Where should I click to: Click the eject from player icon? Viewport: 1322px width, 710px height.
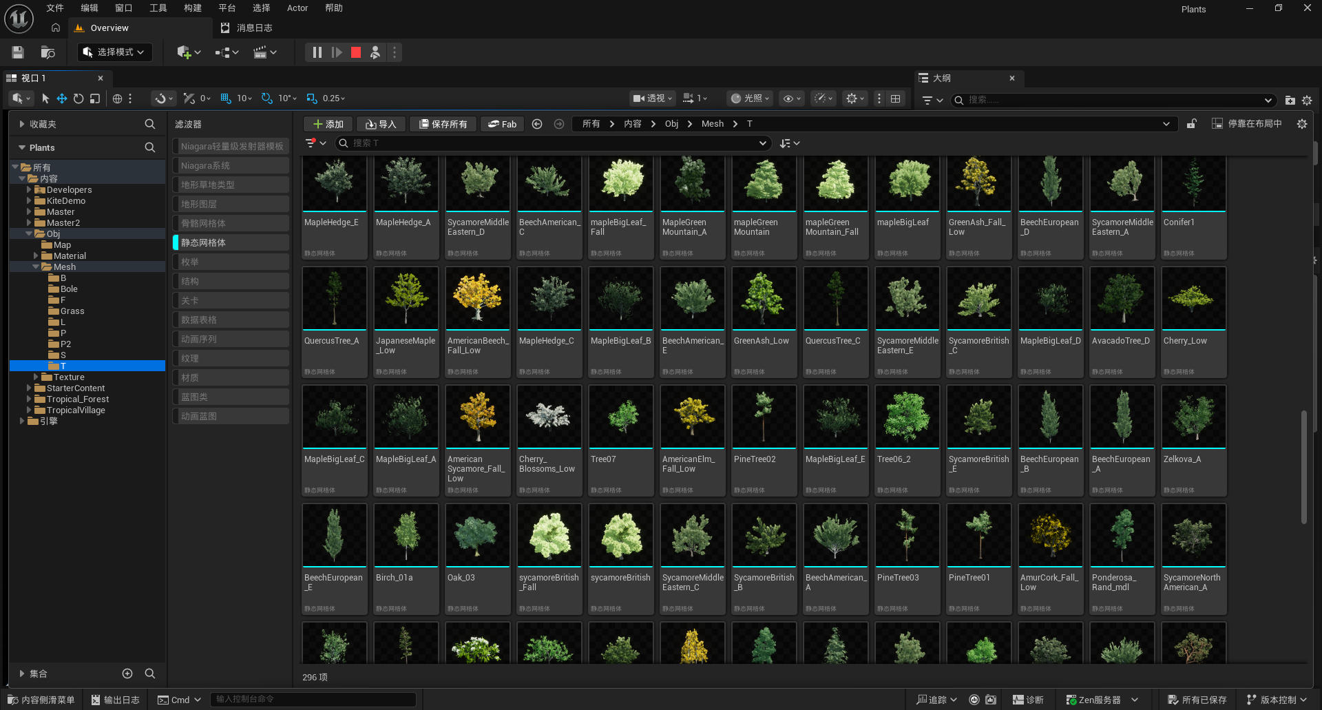click(x=375, y=52)
